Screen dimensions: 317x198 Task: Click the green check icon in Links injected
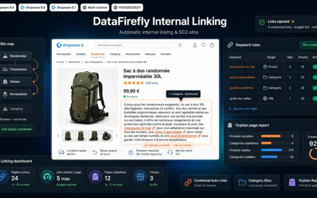click(x=262, y=22)
